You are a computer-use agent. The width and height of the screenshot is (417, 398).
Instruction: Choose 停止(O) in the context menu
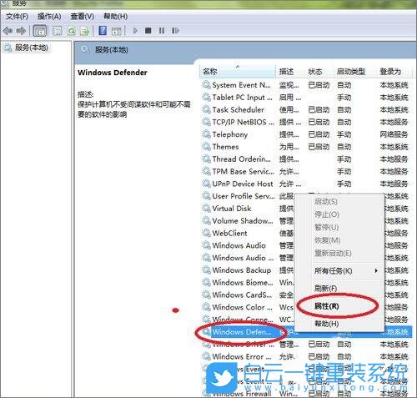click(327, 214)
